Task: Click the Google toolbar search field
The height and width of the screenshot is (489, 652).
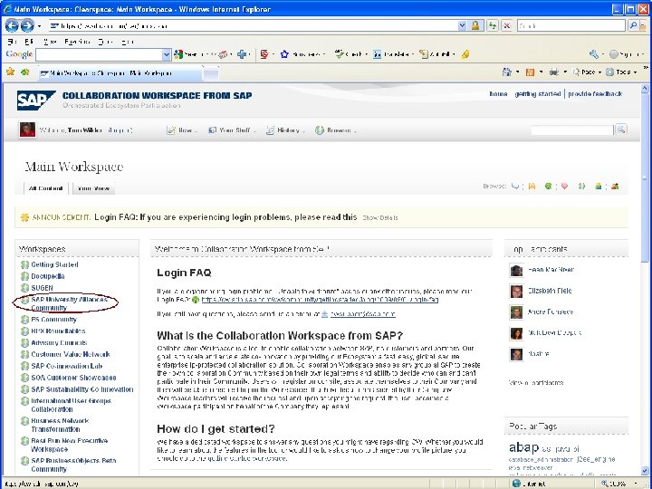Action: click(99, 54)
